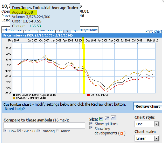This screenshot has height=143, width=164.
Task: Click the black Dow Jones legend swatch
Action: [x=14, y=95]
